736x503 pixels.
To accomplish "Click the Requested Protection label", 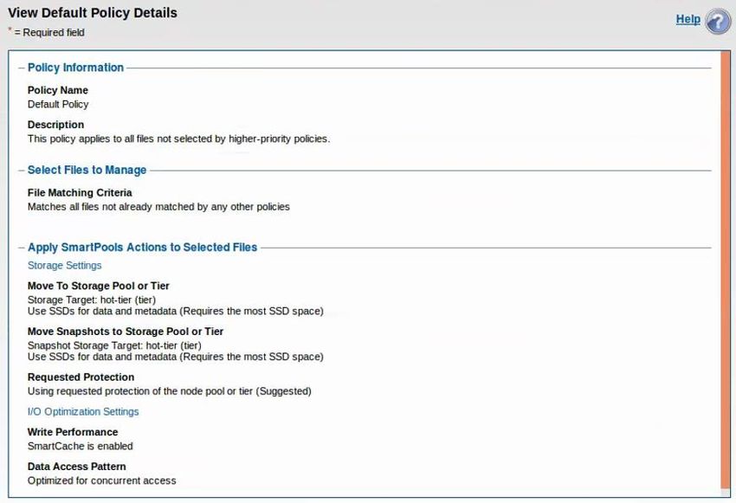I will [x=81, y=377].
